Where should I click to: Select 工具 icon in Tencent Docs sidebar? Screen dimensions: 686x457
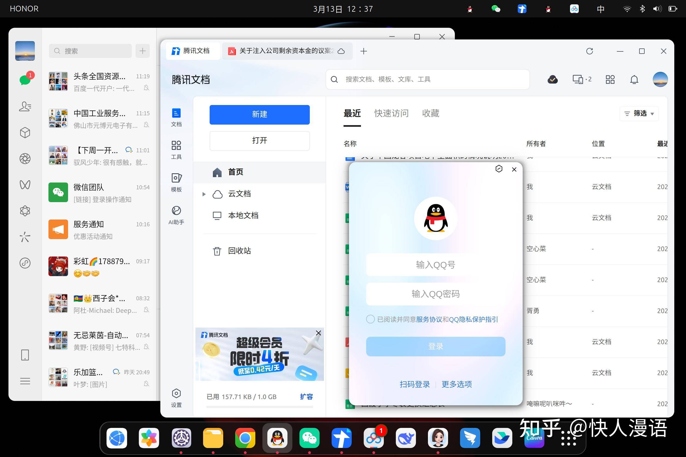(x=176, y=150)
